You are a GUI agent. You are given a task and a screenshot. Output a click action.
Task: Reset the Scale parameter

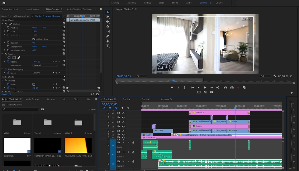click(64, 31)
